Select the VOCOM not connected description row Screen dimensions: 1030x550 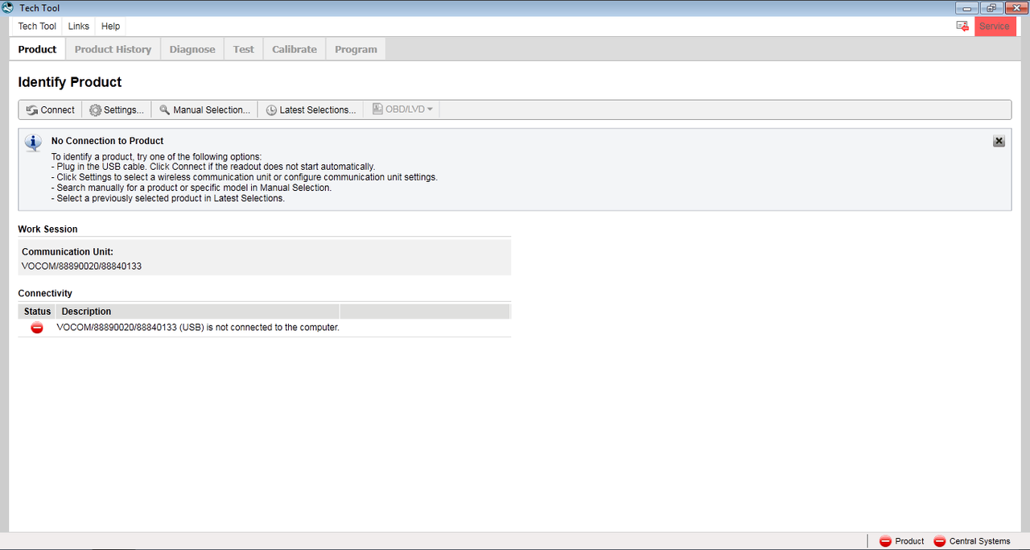[x=265, y=328]
